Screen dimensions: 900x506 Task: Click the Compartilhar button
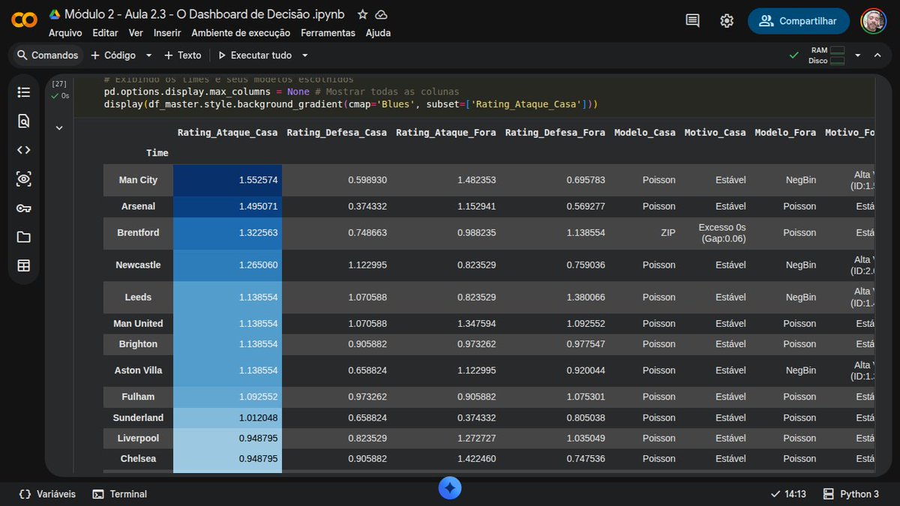coord(798,21)
